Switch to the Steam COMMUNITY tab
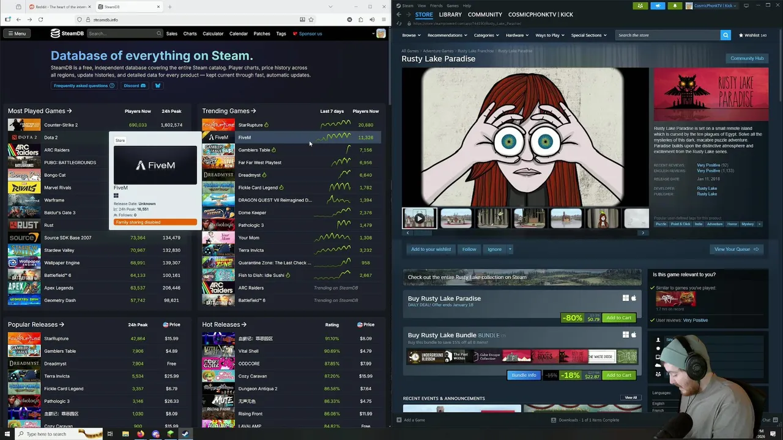This screenshot has width=783, height=440. point(485,14)
